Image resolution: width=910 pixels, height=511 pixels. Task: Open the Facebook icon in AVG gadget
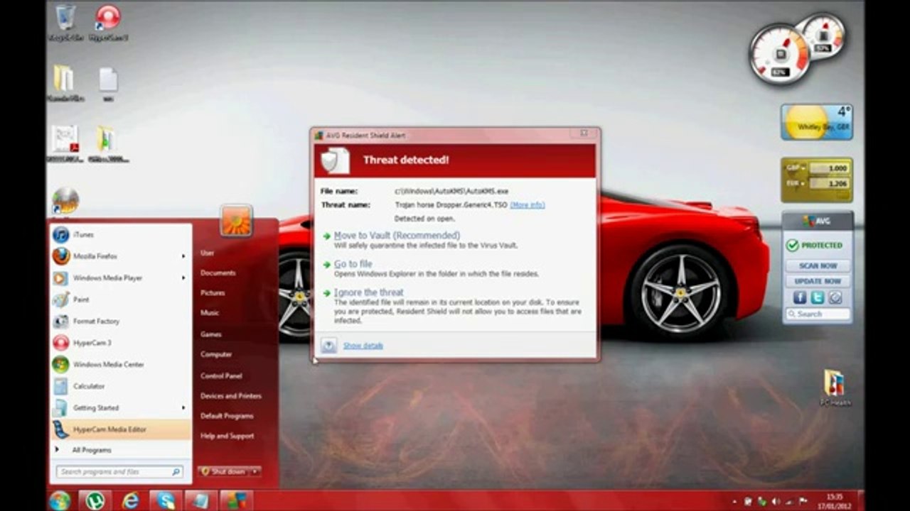pyautogui.click(x=800, y=298)
